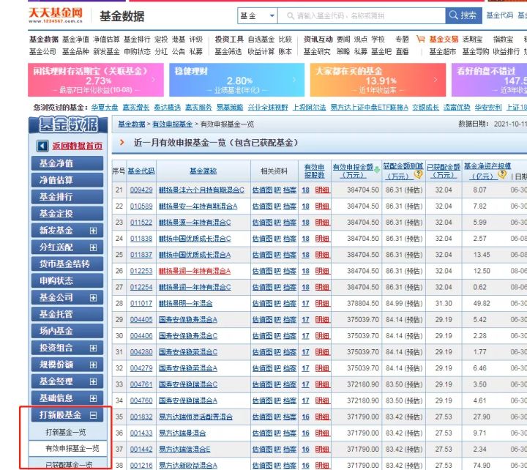This screenshot has height=470, width=527.
Task: Open fund code 009429 link
Action: [x=141, y=190]
